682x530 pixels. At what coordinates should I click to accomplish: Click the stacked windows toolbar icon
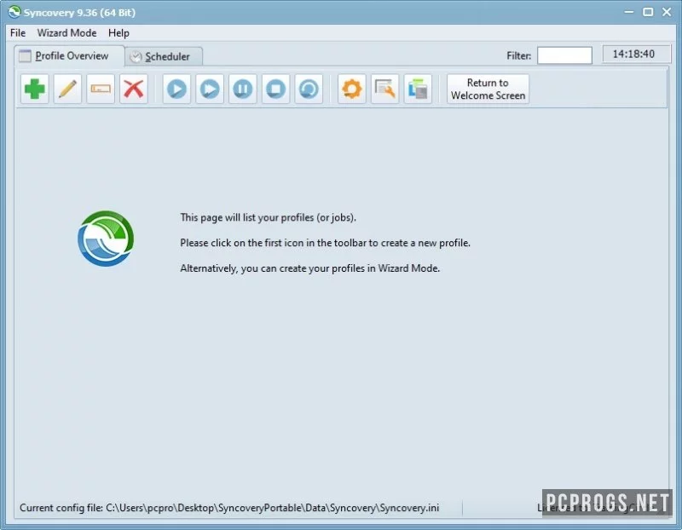418,89
